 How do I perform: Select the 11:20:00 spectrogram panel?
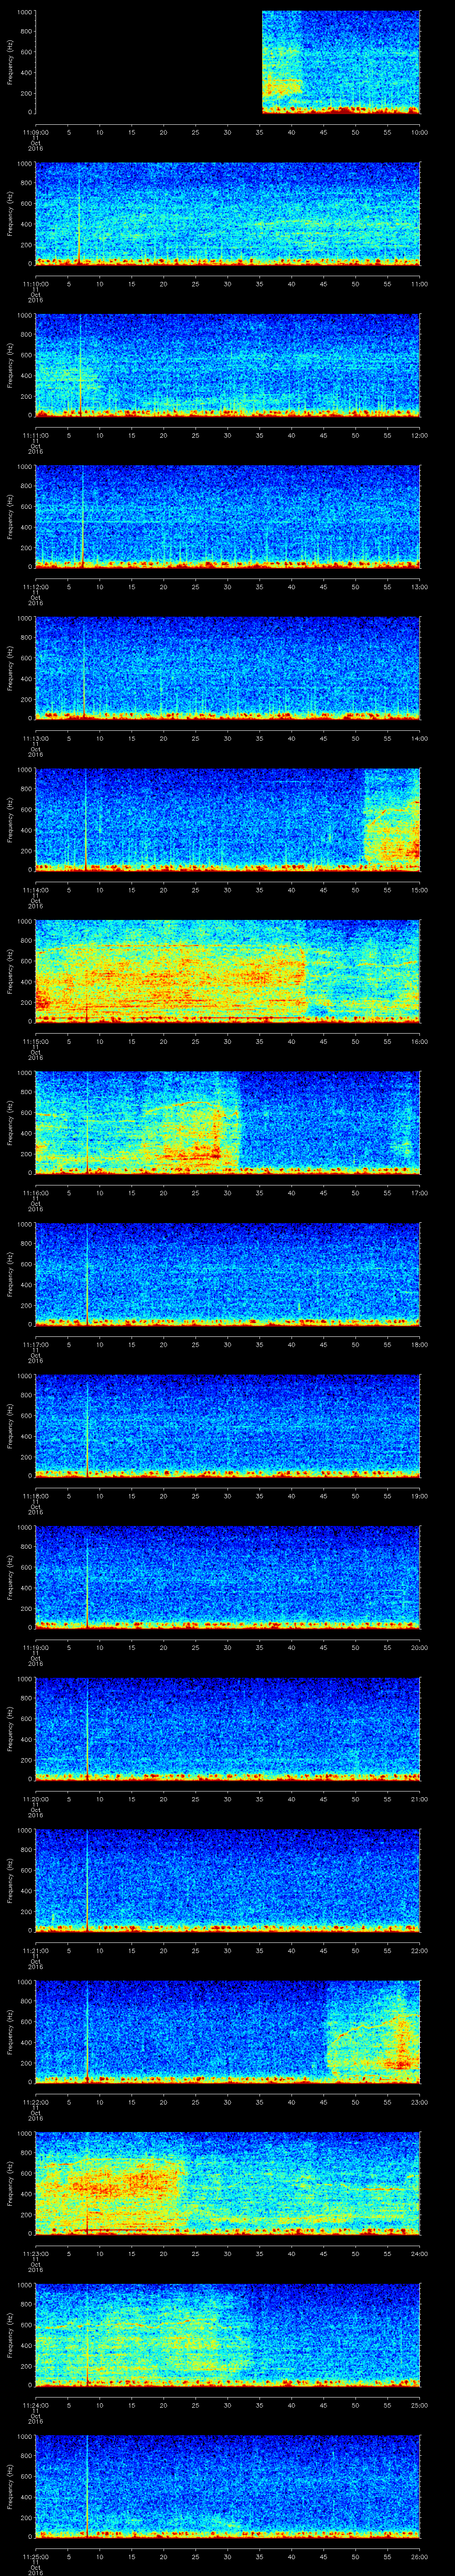point(227,1728)
